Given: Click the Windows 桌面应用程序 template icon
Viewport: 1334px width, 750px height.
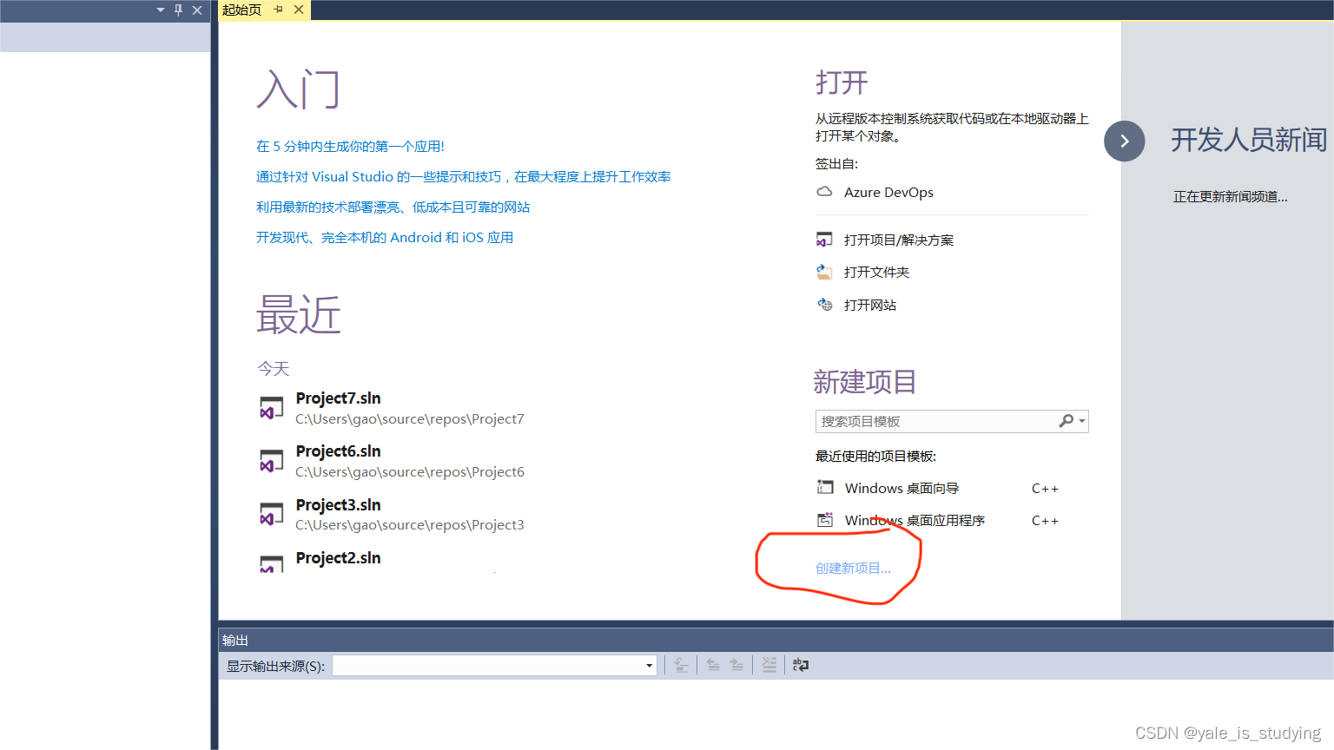Looking at the screenshot, I should tap(825, 520).
